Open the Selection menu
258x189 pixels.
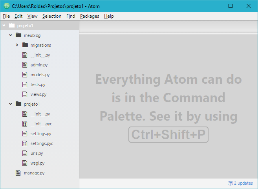tap(52, 16)
